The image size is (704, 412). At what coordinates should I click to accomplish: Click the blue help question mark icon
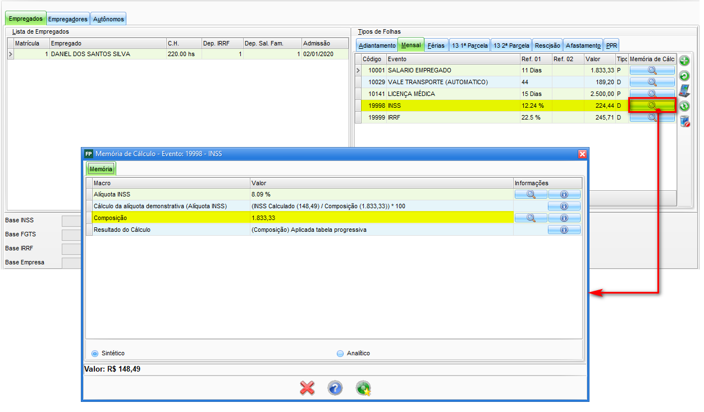coord(335,388)
